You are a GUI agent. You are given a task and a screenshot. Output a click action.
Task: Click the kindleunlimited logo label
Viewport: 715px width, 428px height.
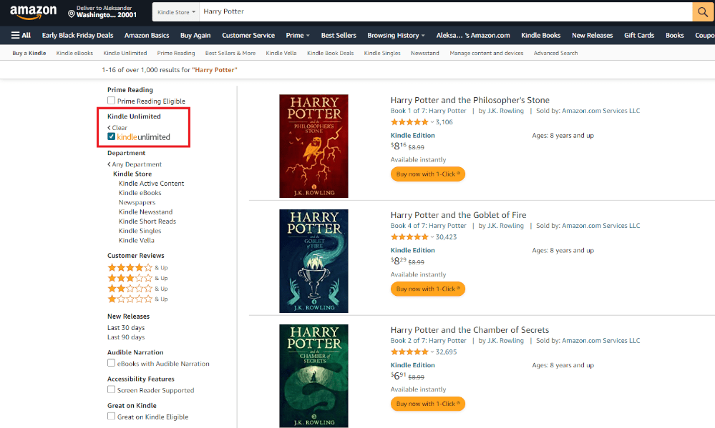pyautogui.click(x=144, y=137)
